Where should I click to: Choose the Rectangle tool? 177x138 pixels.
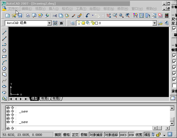(4, 57)
